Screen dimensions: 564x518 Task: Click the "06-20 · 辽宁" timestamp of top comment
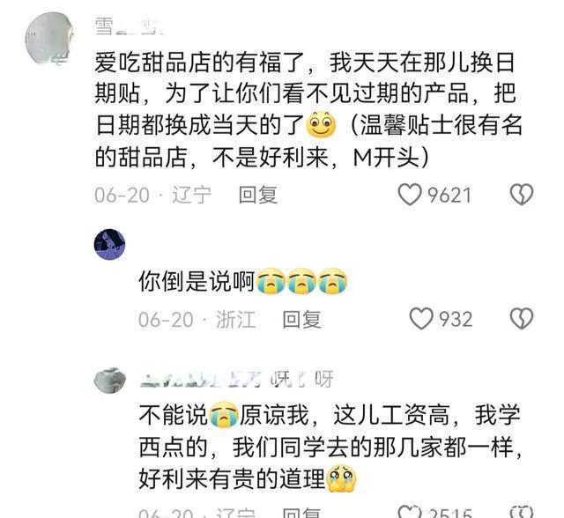point(152,195)
